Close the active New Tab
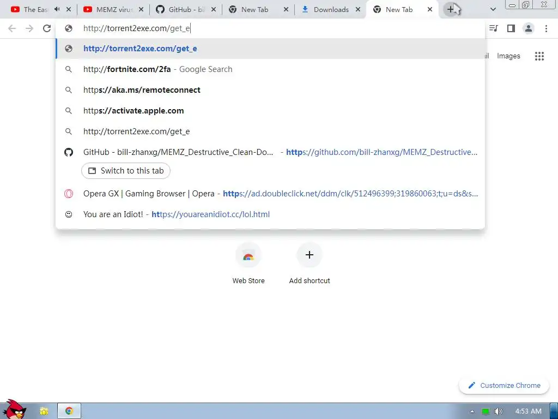Screen dimensions: 558x419 pyautogui.click(x=430, y=10)
